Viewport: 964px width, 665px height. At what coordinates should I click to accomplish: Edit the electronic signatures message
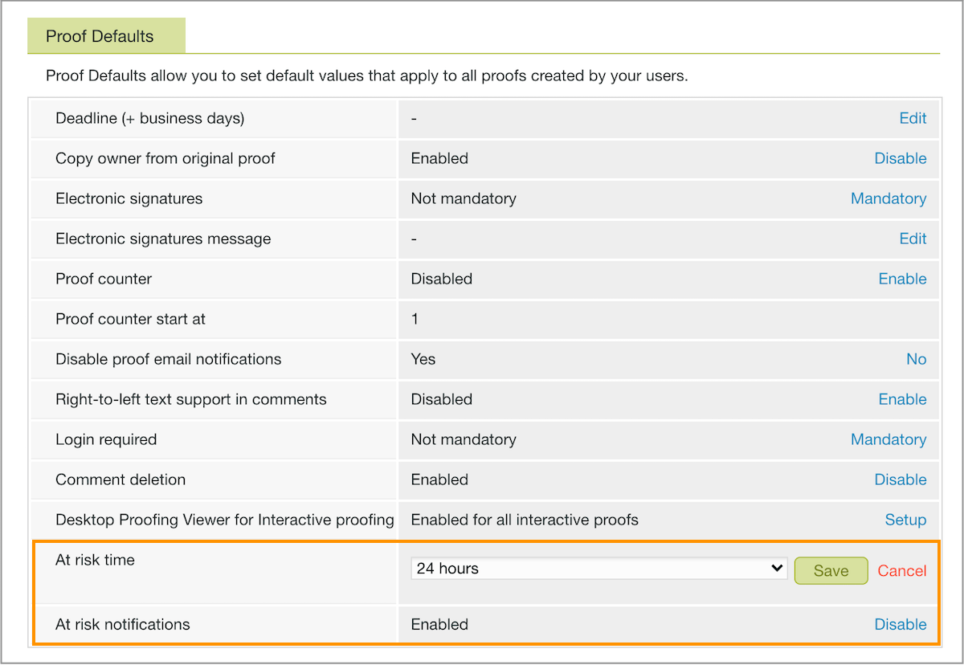click(x=913, y=239)
